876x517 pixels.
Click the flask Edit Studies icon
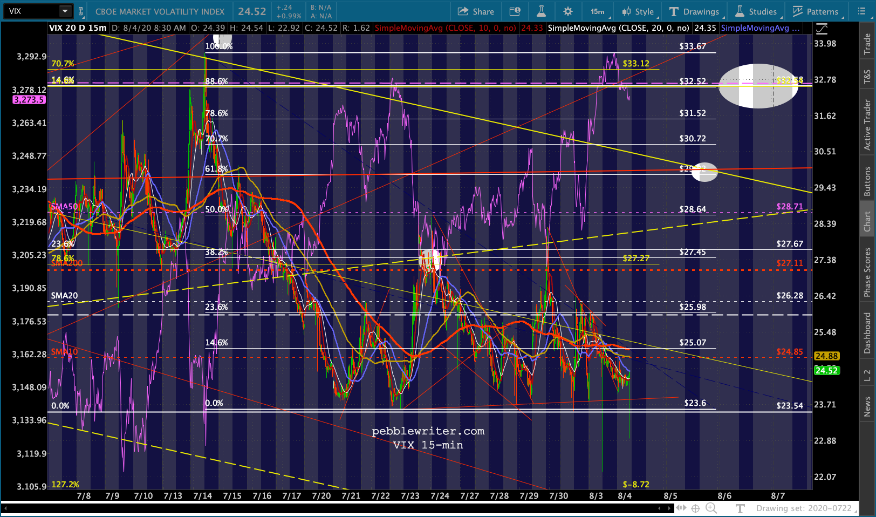pos(541,11)
